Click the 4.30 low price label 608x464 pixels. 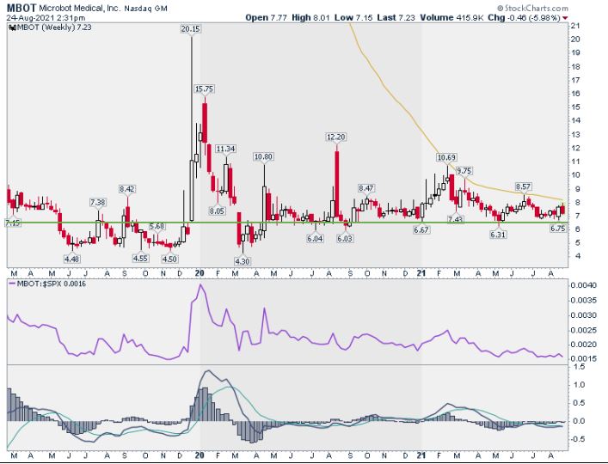[243, 261]
